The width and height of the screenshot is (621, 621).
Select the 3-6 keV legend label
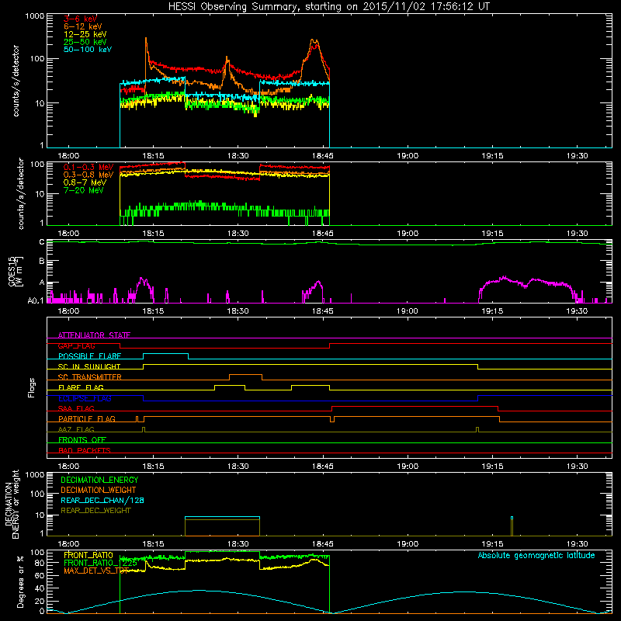pyautogui.click(x=80, y=19)
